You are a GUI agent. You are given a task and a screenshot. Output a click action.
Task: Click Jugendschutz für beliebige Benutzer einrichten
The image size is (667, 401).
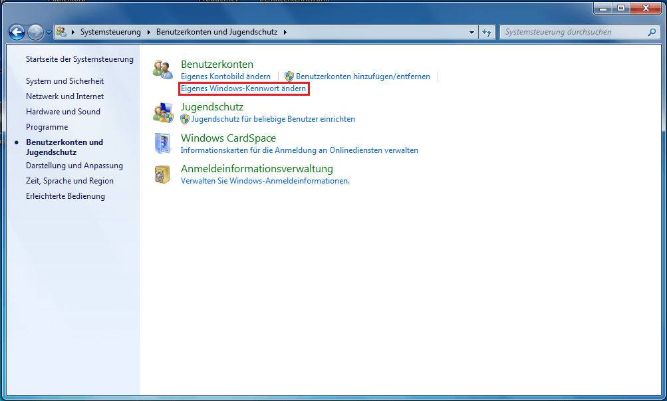pos(273,119)
